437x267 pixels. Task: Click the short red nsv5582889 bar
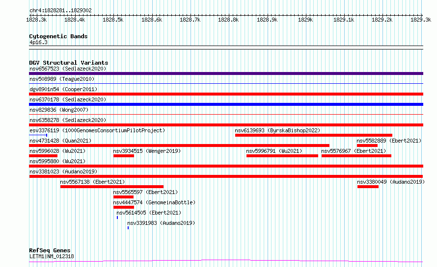tap(367, 146)
